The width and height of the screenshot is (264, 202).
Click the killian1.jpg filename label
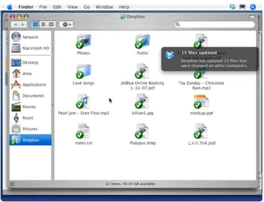point(142,113)
